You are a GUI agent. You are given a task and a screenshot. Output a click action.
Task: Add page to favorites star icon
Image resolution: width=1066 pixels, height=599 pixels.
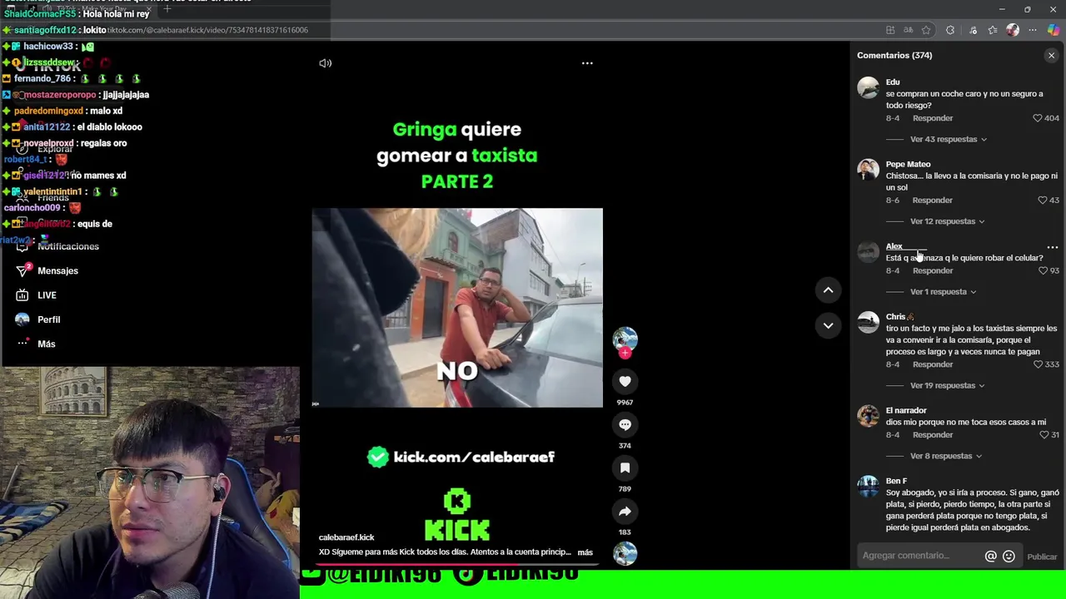[x=926, y=30]
